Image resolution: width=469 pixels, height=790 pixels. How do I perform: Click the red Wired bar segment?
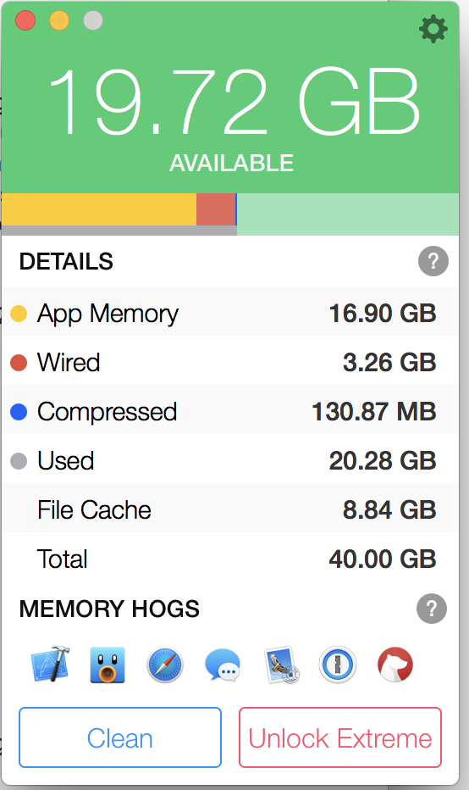216,209
